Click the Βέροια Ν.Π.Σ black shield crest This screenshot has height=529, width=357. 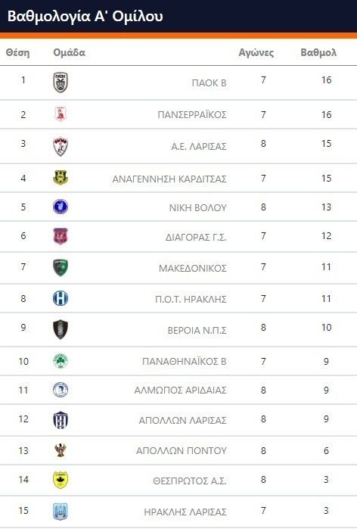[x=61, y=329]
